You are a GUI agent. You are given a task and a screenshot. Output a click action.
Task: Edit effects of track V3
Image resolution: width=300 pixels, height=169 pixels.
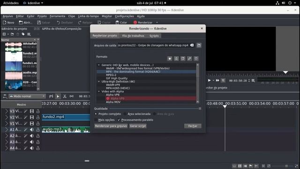pos(26,111)
